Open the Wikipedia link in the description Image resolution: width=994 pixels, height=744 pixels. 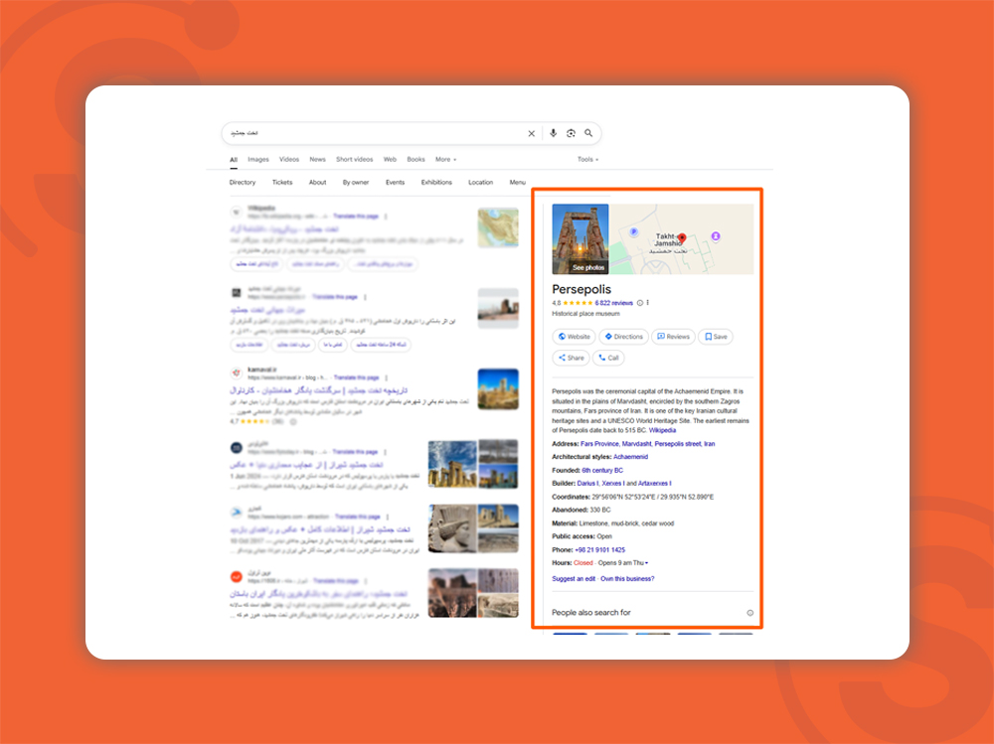(662, 430)
